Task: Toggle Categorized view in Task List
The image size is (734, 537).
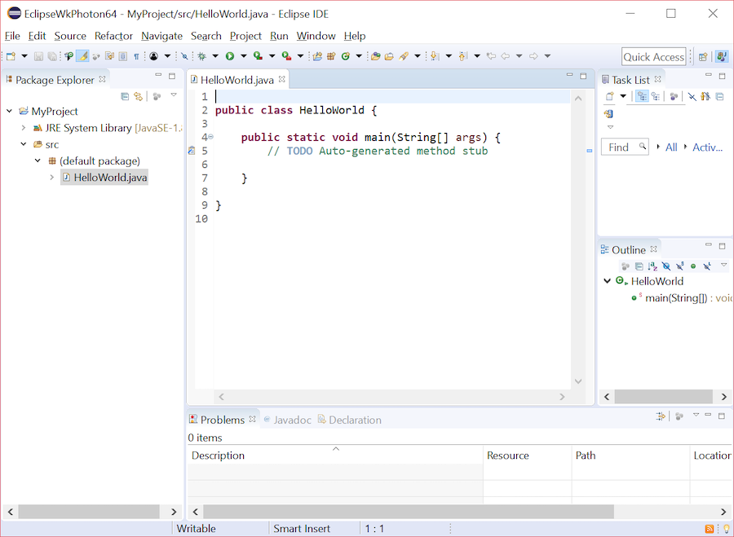Action: (x=642, y=96)
